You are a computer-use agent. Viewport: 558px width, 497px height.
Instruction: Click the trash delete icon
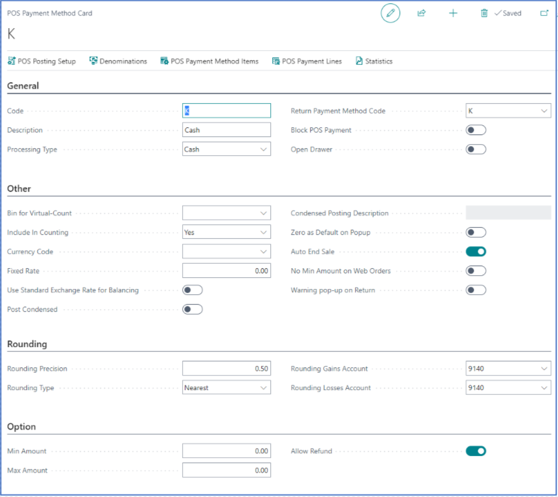coord(484,13)
